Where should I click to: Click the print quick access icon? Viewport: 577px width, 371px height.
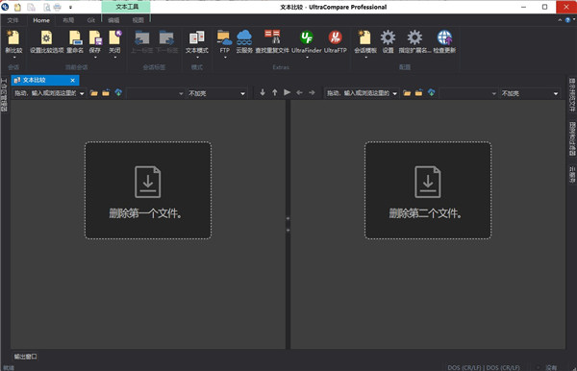pyautogui.click(x=58, y=7)
